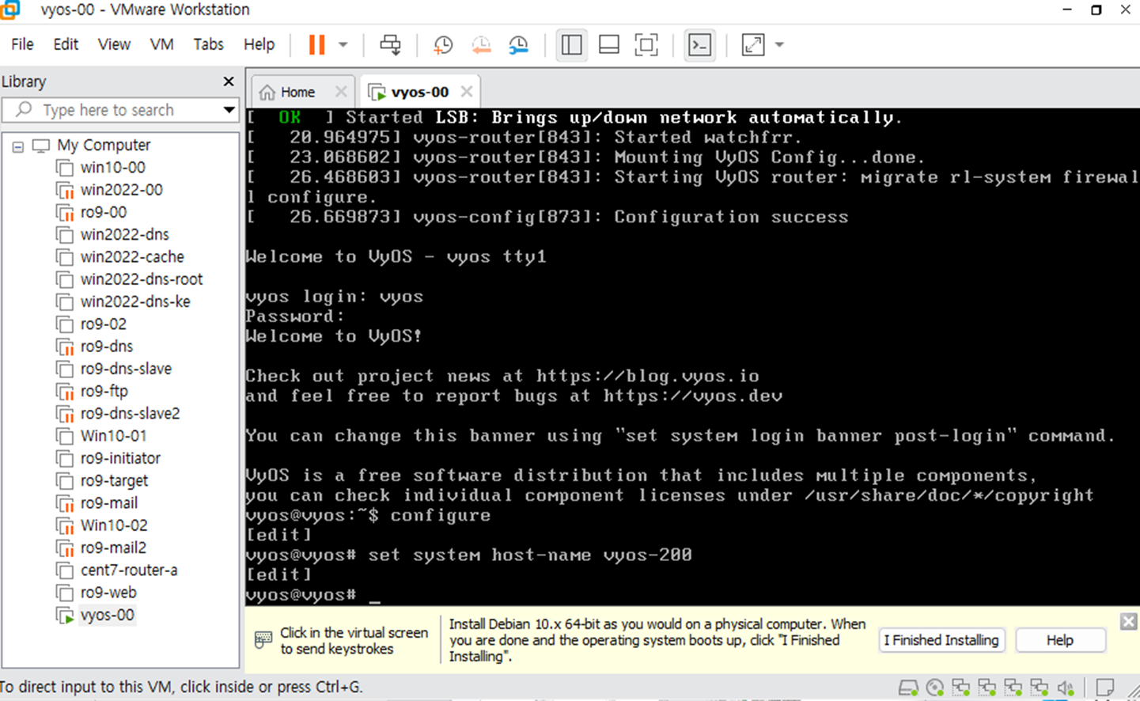Select ro9-00 in the library
Image resolution: width=1140 pixels, height=701 pixels.
pyautogui.click(x=104, y=212)
